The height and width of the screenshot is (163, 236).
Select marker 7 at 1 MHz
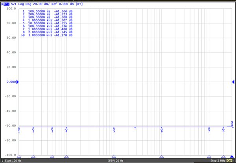pos(209,128)
